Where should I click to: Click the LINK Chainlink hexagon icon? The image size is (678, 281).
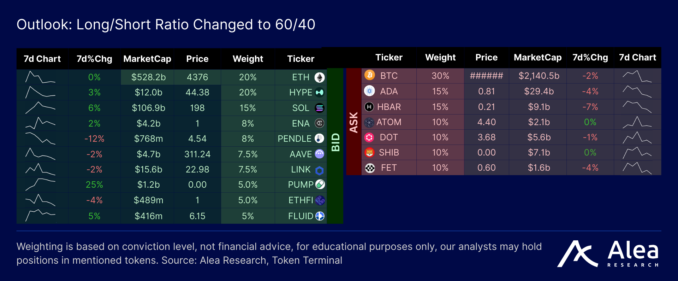point(320,171)
